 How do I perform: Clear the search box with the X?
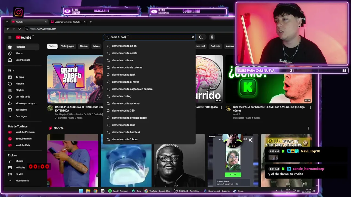[193, 37]
